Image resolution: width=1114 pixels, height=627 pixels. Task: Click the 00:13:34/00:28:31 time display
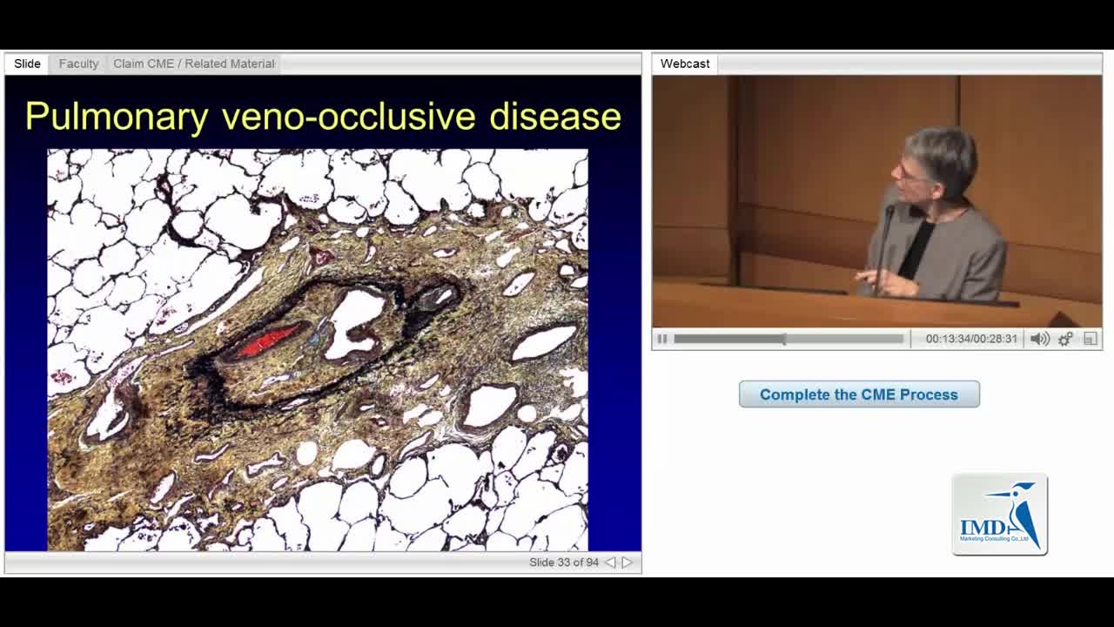[x=970, y=339]
